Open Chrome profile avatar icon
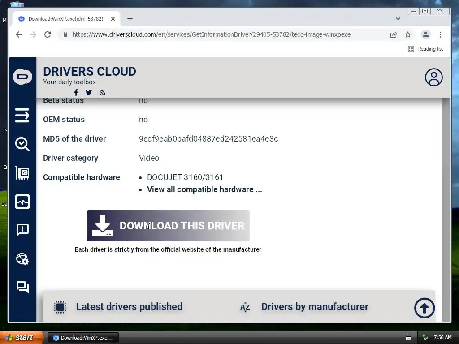Viewport: 459px width, 344px height. (x=426, y=34)
